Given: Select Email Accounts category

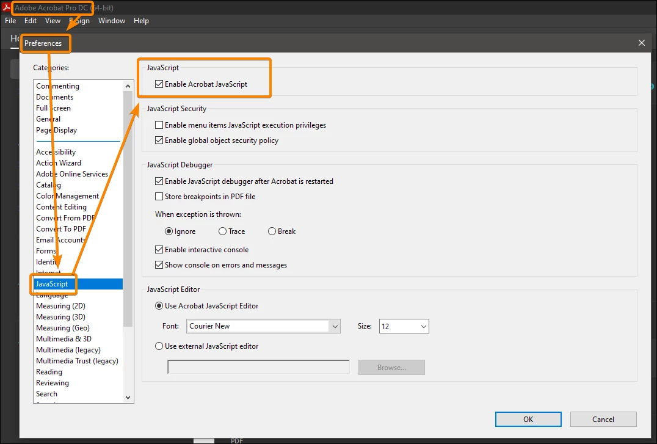Looking at the screenshot, I should click(x=61, y=240).
